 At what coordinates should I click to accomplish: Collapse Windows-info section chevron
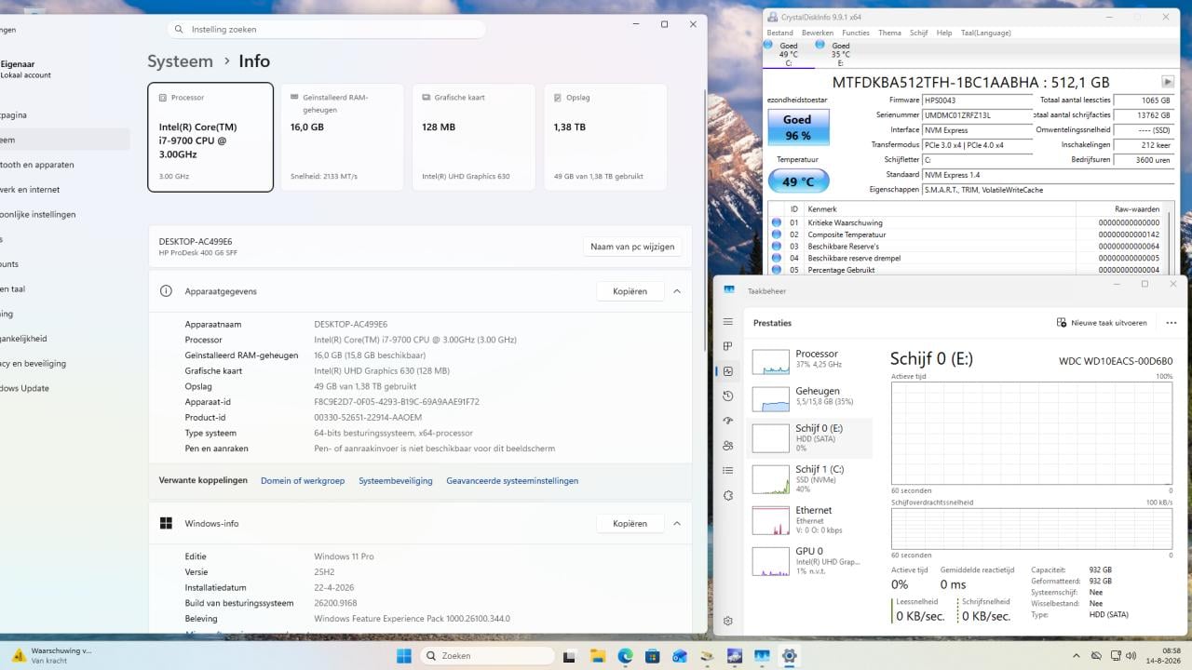click(x=677, y=523)
